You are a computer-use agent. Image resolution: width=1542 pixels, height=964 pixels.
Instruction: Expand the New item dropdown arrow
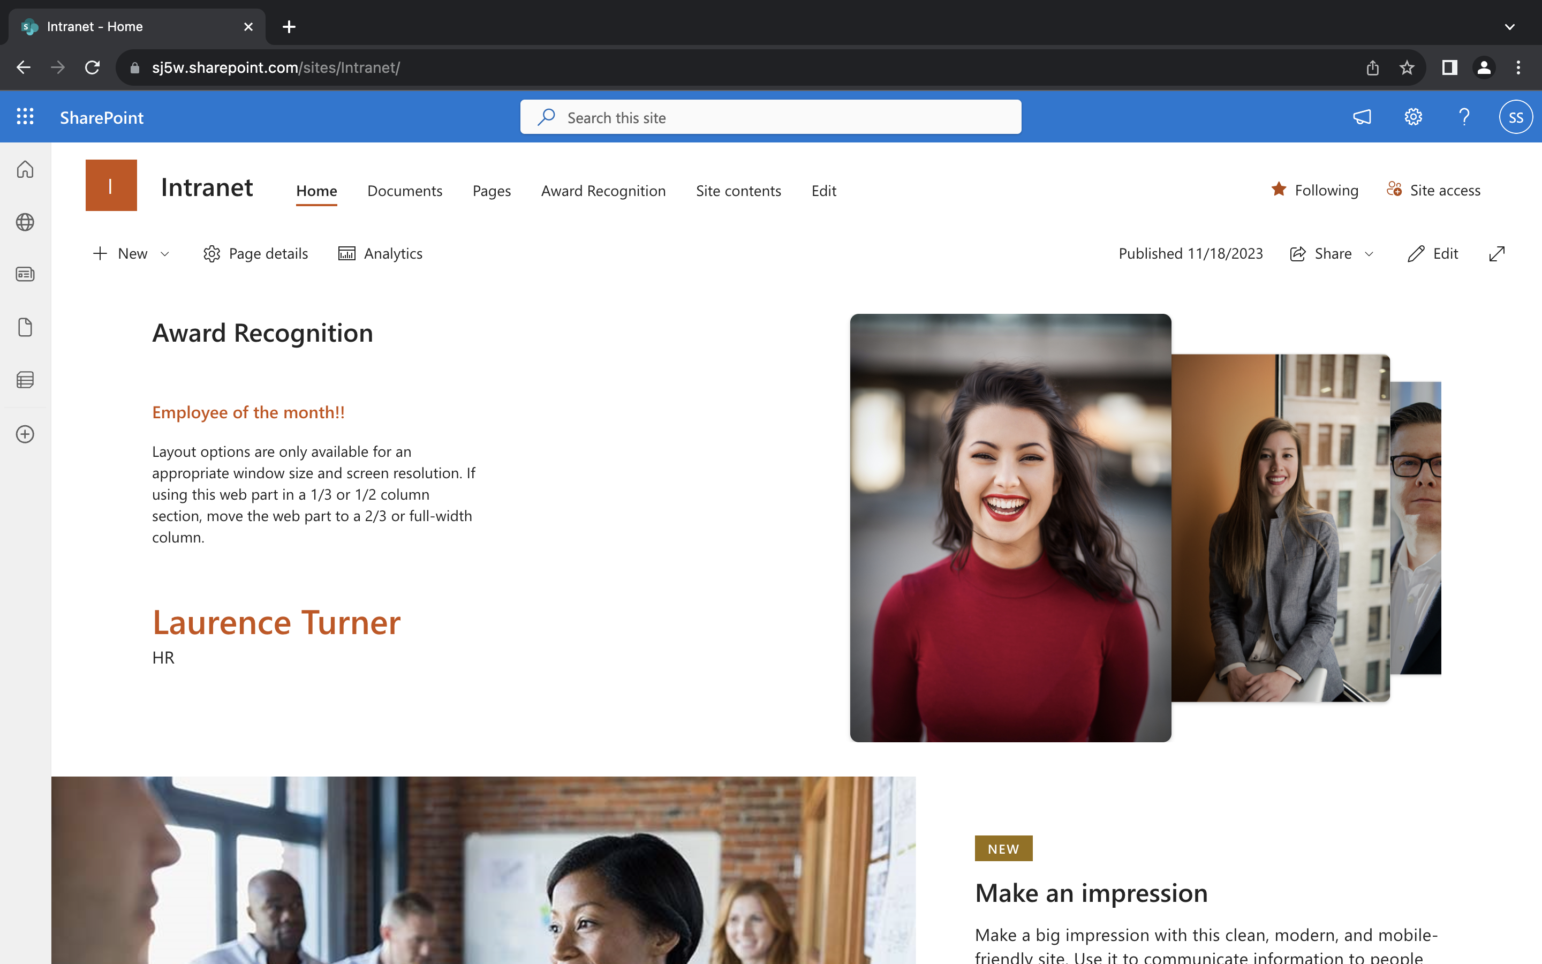[x=165, y=253]
